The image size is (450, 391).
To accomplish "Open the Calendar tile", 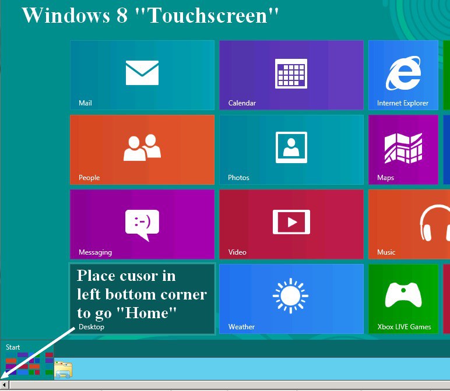I will coord(291,75).
